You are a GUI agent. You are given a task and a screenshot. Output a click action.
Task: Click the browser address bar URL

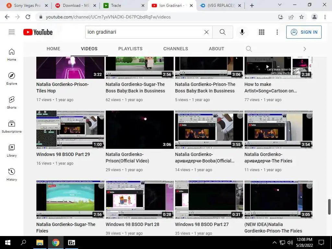[108, 17]
